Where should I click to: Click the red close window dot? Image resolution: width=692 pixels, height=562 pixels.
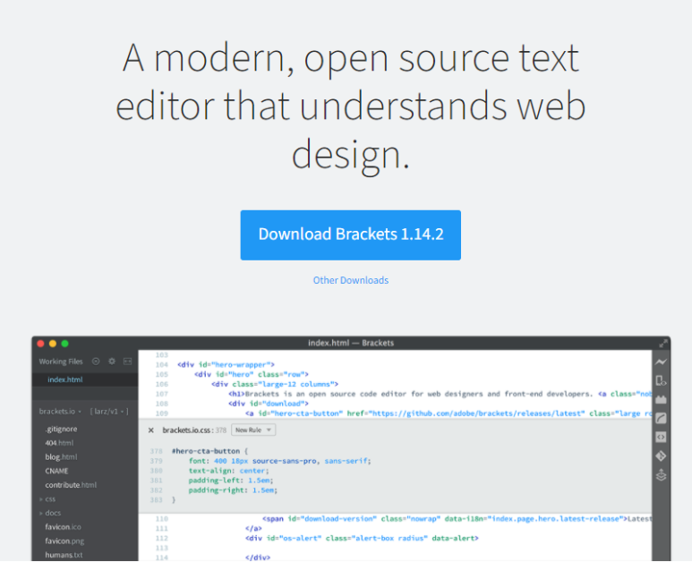tap(40, 344)
